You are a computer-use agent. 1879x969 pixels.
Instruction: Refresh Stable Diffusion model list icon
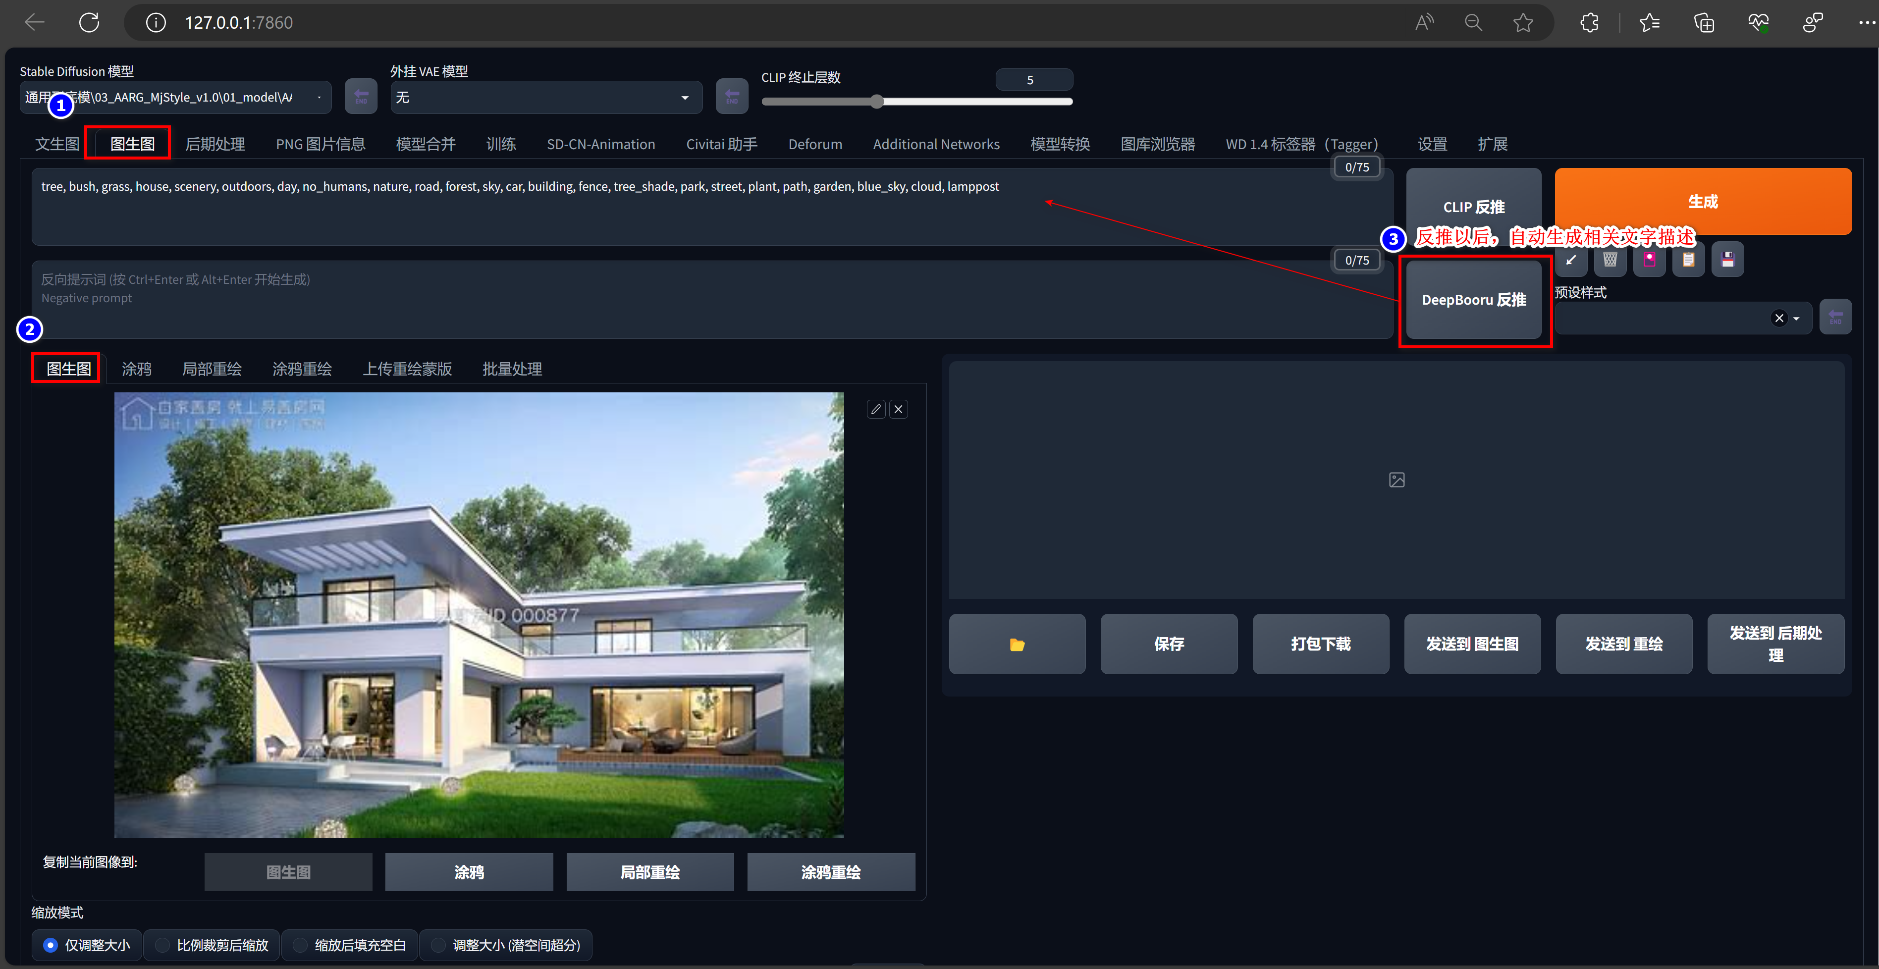[360, 97]
